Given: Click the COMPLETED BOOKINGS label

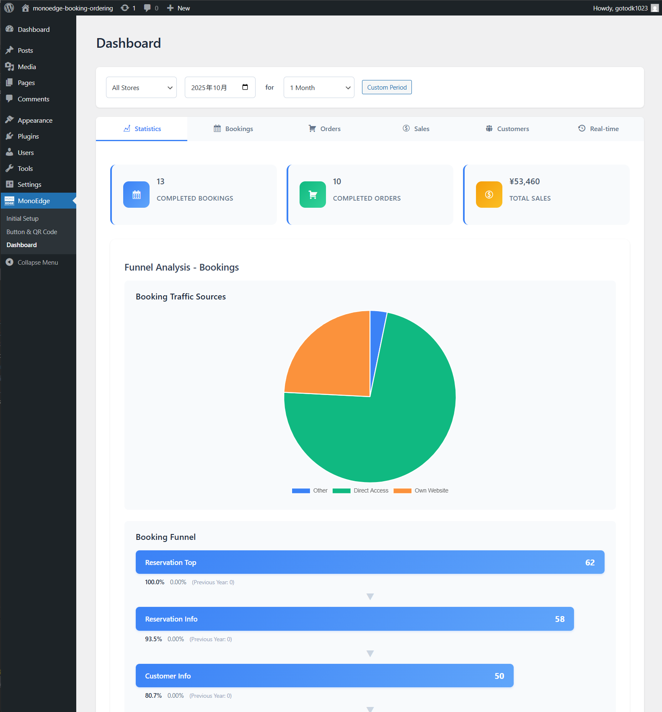Looking at the screenshot, I should pos(195,199).
